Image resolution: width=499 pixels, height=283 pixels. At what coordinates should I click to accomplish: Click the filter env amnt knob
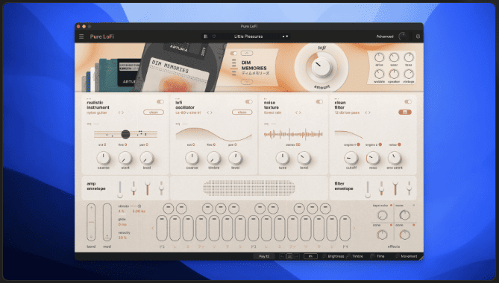point(395,158)
